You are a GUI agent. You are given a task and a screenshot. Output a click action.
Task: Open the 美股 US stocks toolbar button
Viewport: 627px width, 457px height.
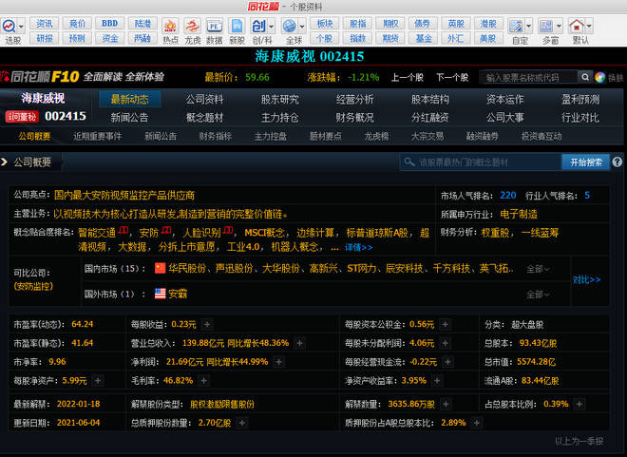tap(488, 38)
